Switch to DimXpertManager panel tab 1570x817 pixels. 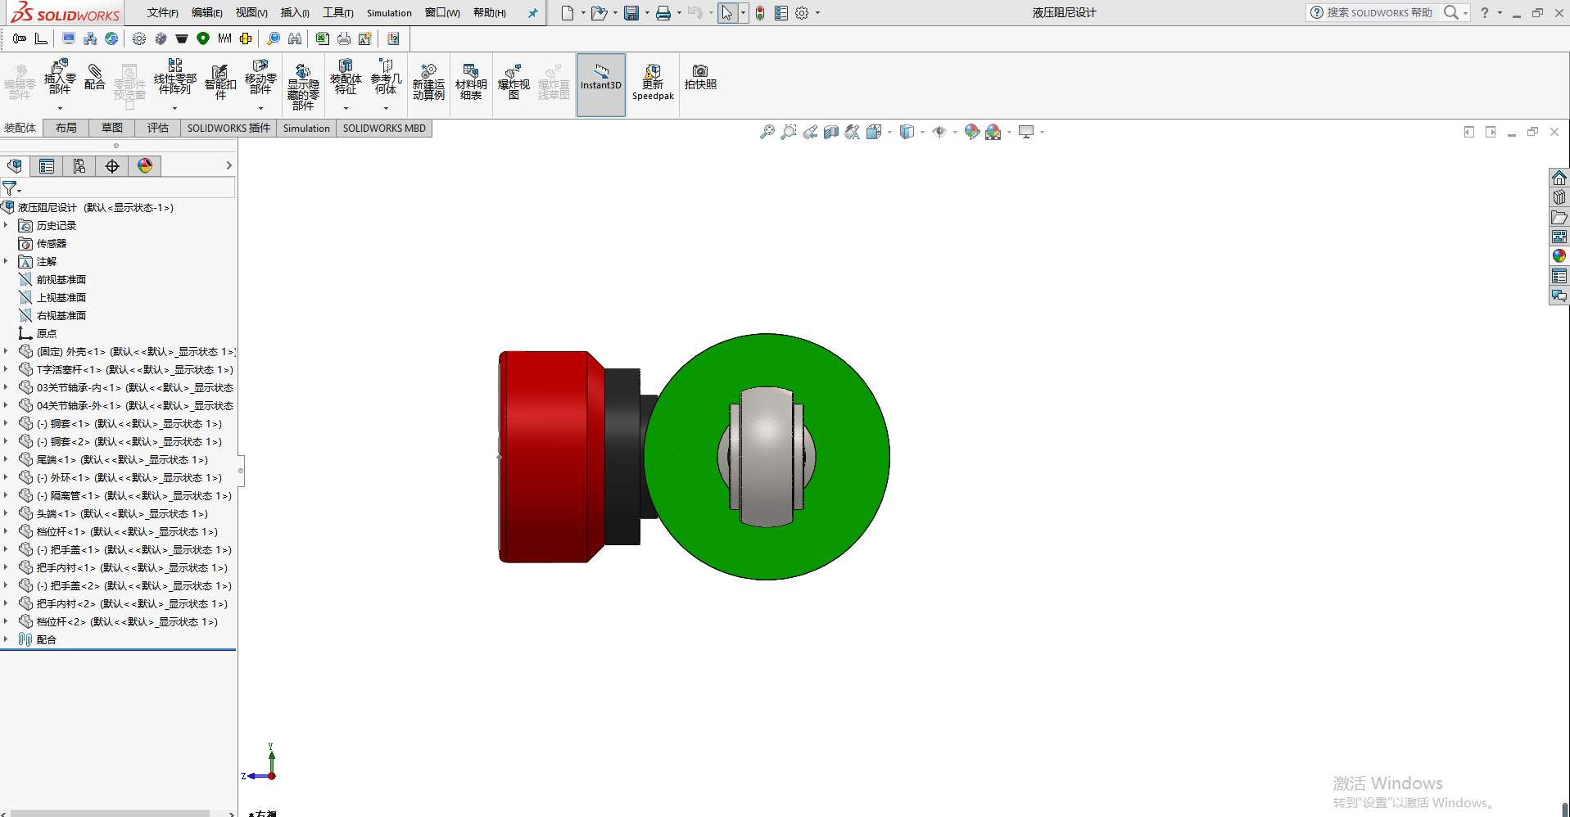pyautogui.click(x=112, y=166)
